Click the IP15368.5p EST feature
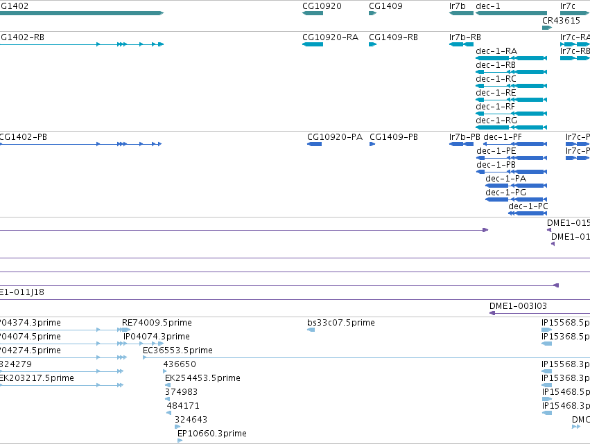Viewport: 590px width, 444px height. [x=547, y=344]
